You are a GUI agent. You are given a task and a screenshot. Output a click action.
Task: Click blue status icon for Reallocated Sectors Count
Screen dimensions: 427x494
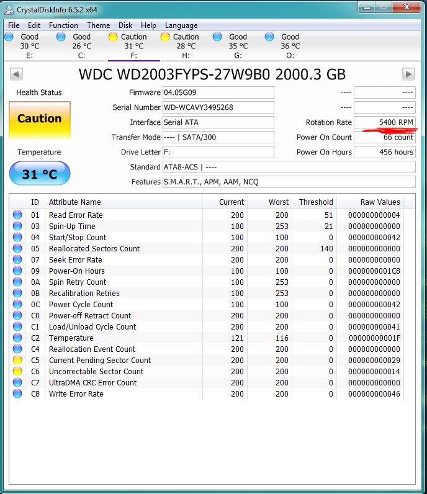click(17, 248)
